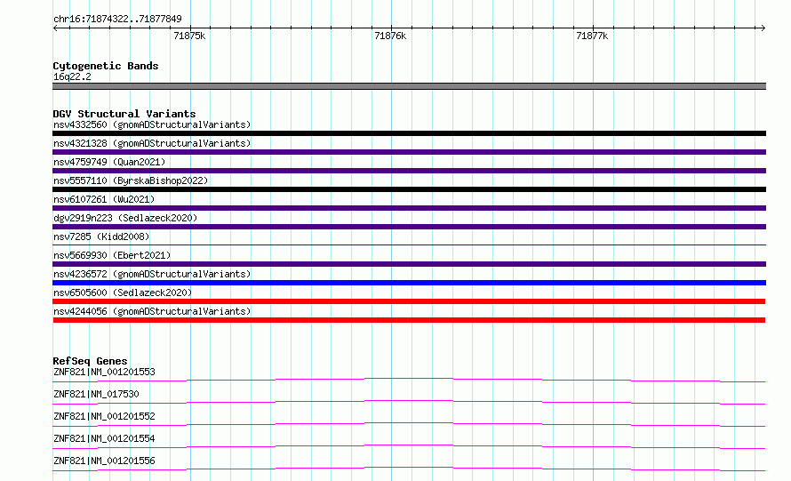Click the red bar under nsv6505600
791x481 pixels.
coord(409,301)
